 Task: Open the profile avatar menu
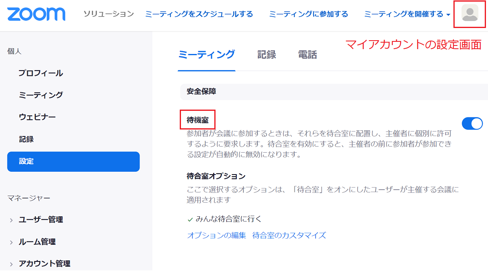click(x=470, y=13)
